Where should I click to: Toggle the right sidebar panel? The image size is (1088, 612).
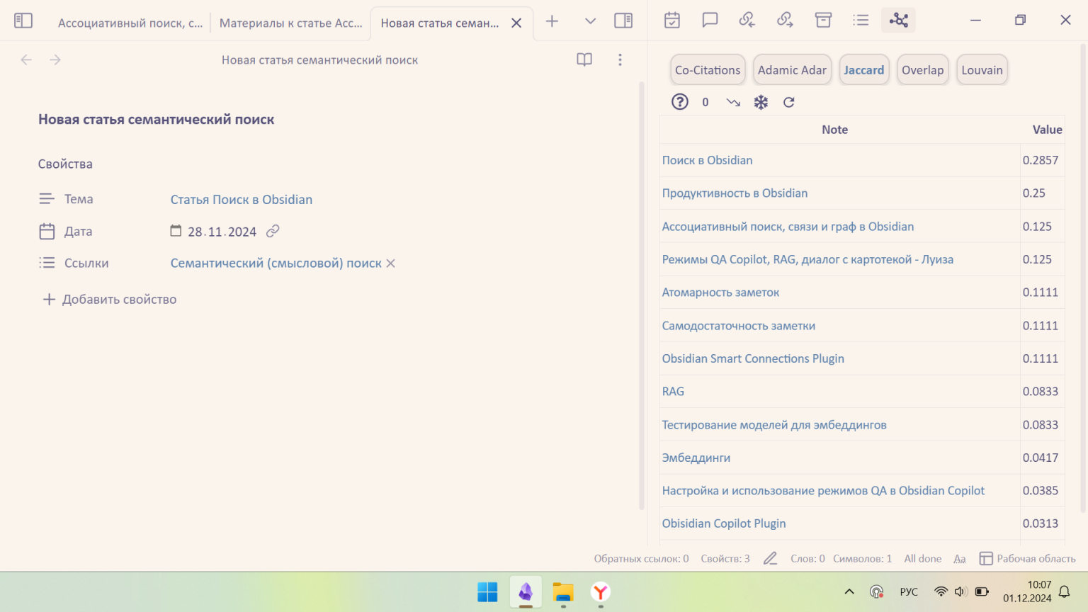(x=623, y=21)
